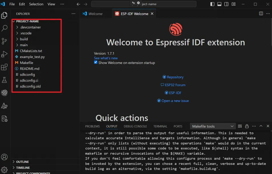Toggle the output scroll lock icon
The height and width of the screenshot is (174, 272).
coord(247,126)
